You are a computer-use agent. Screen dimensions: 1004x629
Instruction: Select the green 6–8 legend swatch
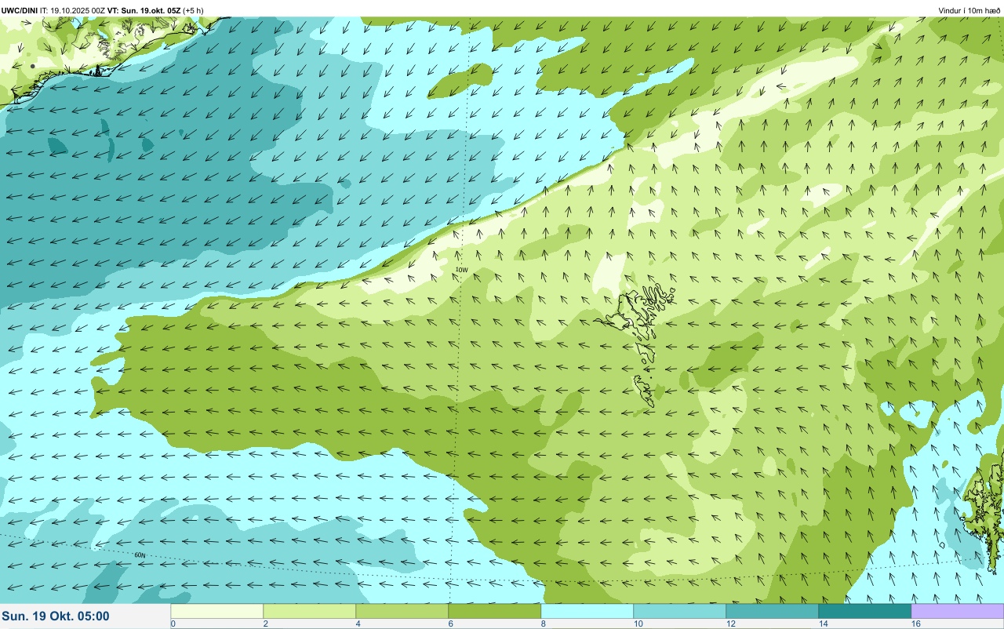point(495,611)
